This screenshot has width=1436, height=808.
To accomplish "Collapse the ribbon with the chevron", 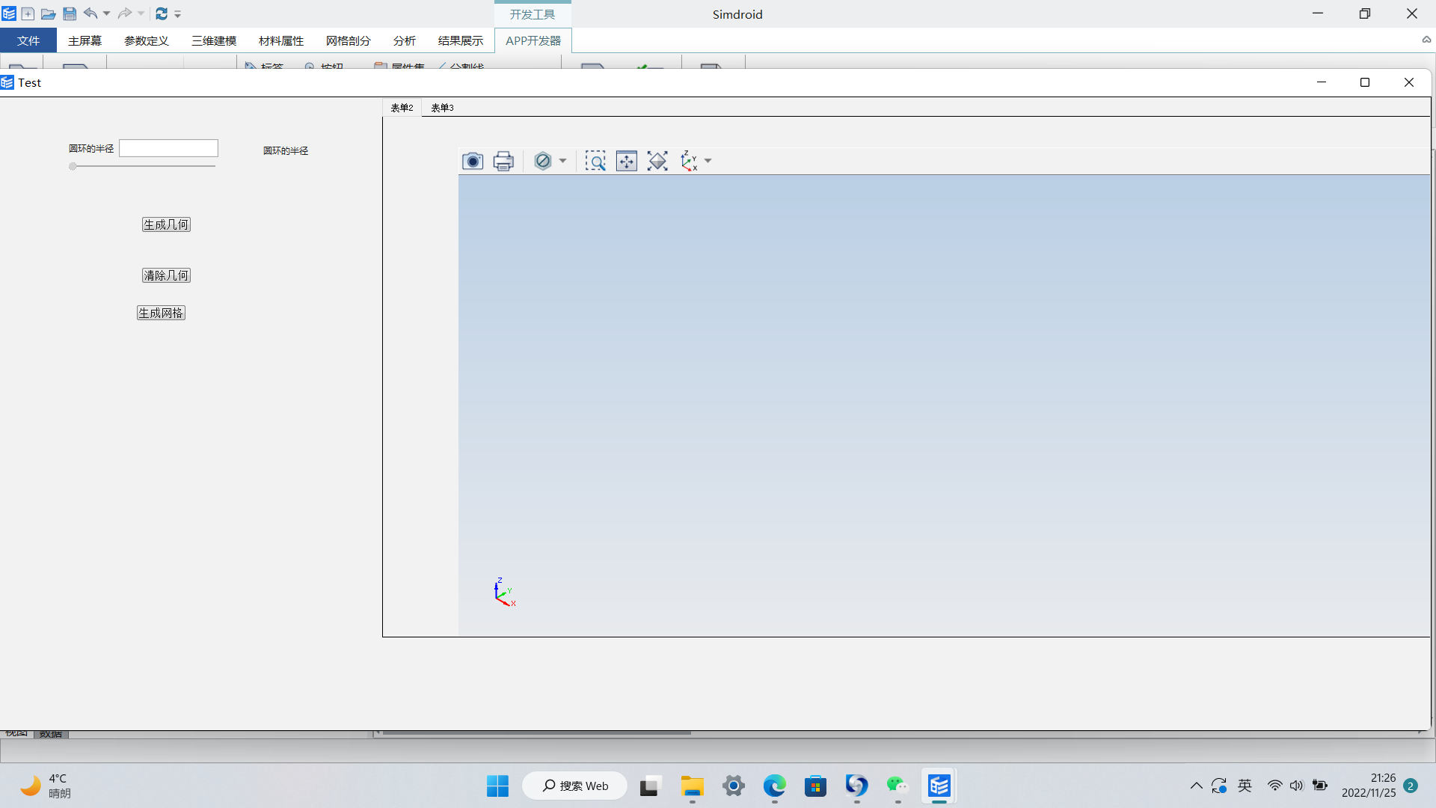I will pyautogui.click(x=1426, y=40).
